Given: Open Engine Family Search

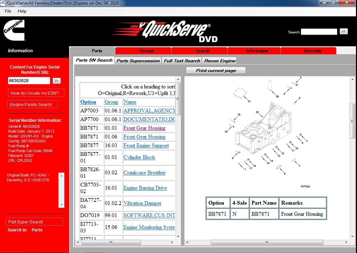Looking at the screenshot, I should [x=32, y=104].
